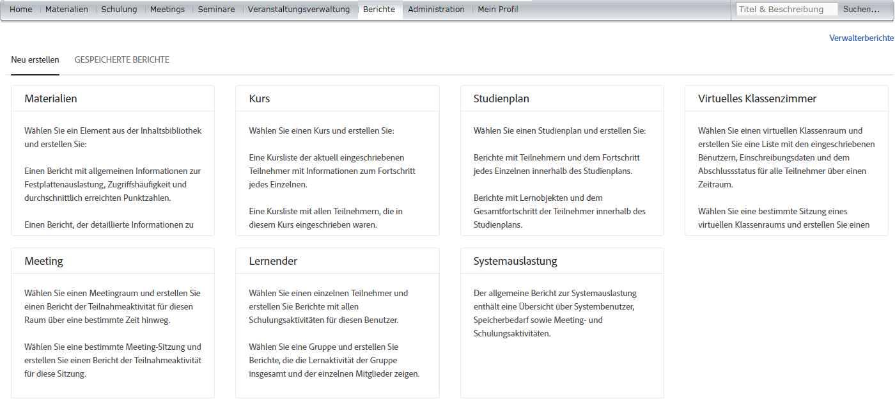The width and height of the screenshot is (895, 401).
Task: Click the paragraph starting 'Berichte mit Lernobjekten'
Action: click(559, 211)
